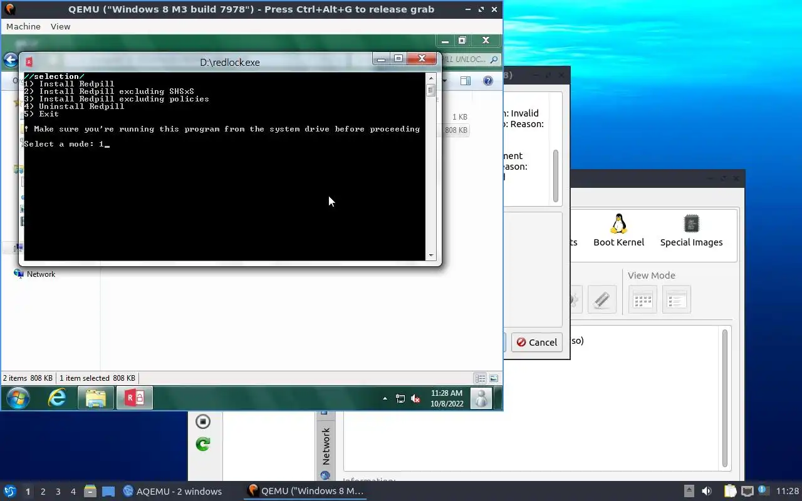This screenshot has width=802, height=501.
Task: Launch Internet Explorer from the Windows taskbar
Action: coord(57,398)
